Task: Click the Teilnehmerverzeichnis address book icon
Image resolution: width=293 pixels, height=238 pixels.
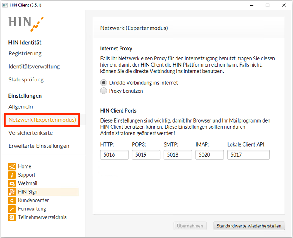Action: click(12, 217)
